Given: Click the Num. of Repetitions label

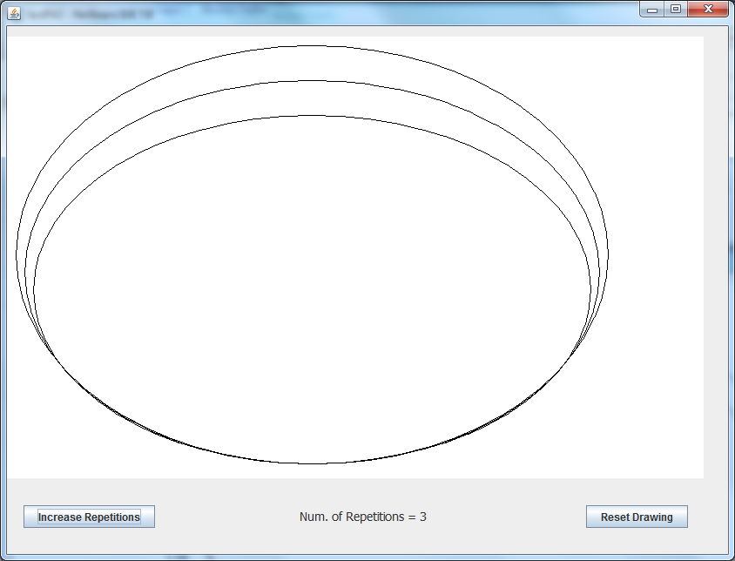Looking at the screenshot, I should coord(362,517).
